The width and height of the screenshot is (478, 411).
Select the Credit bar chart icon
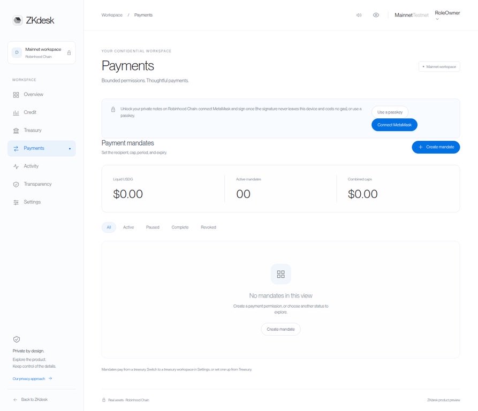coord(16,113)
